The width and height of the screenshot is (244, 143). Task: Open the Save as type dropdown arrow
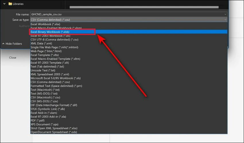point(225,20)
